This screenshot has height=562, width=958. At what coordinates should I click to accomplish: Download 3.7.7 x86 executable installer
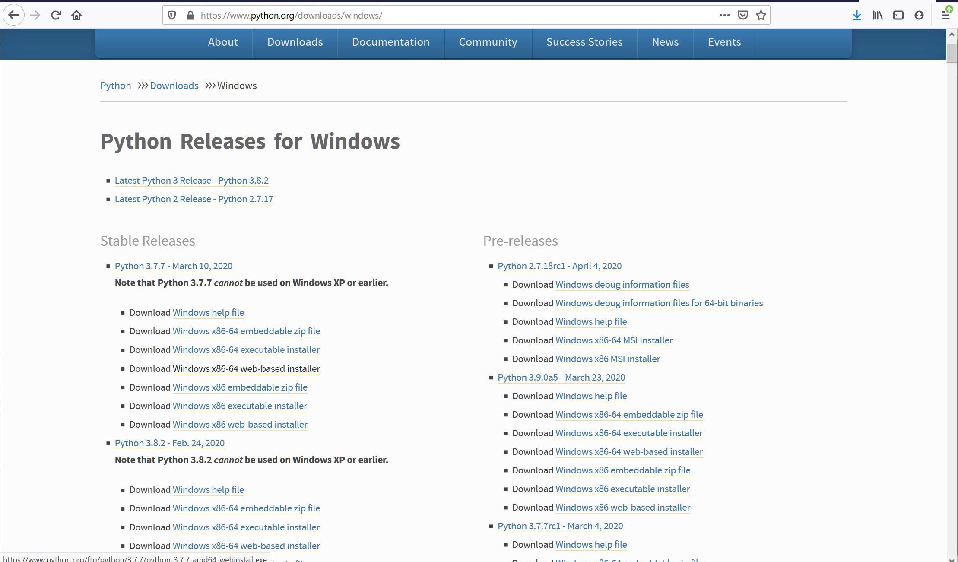click(240, 406)
